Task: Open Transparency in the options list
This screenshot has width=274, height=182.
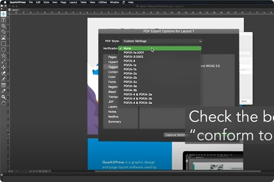Action: (x=113, y=97)
